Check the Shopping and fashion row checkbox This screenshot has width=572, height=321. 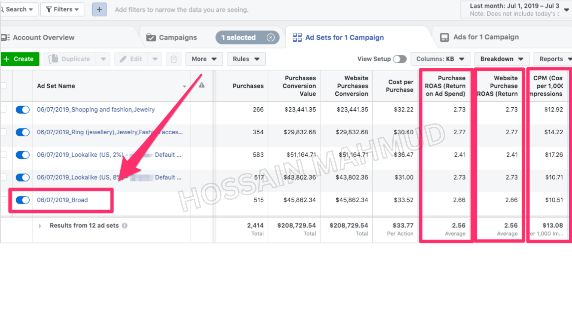click(3, 109)
